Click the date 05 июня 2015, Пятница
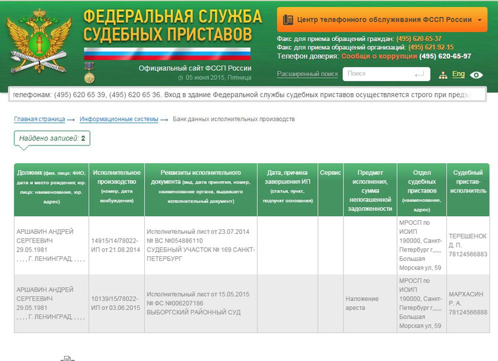The height and width of the screenshot is (361, 498). coord(218,77)
